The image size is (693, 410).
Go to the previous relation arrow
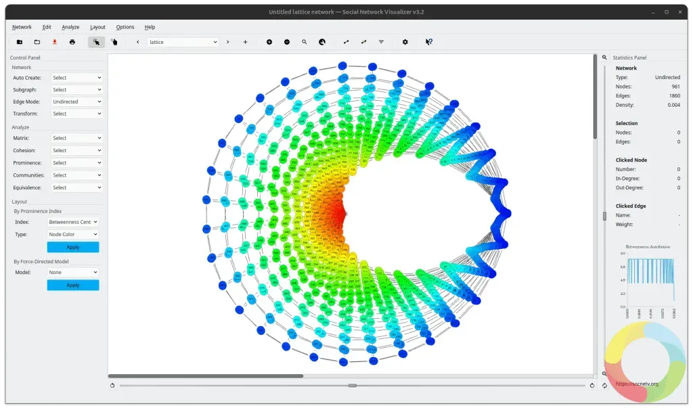coord(138,42)
